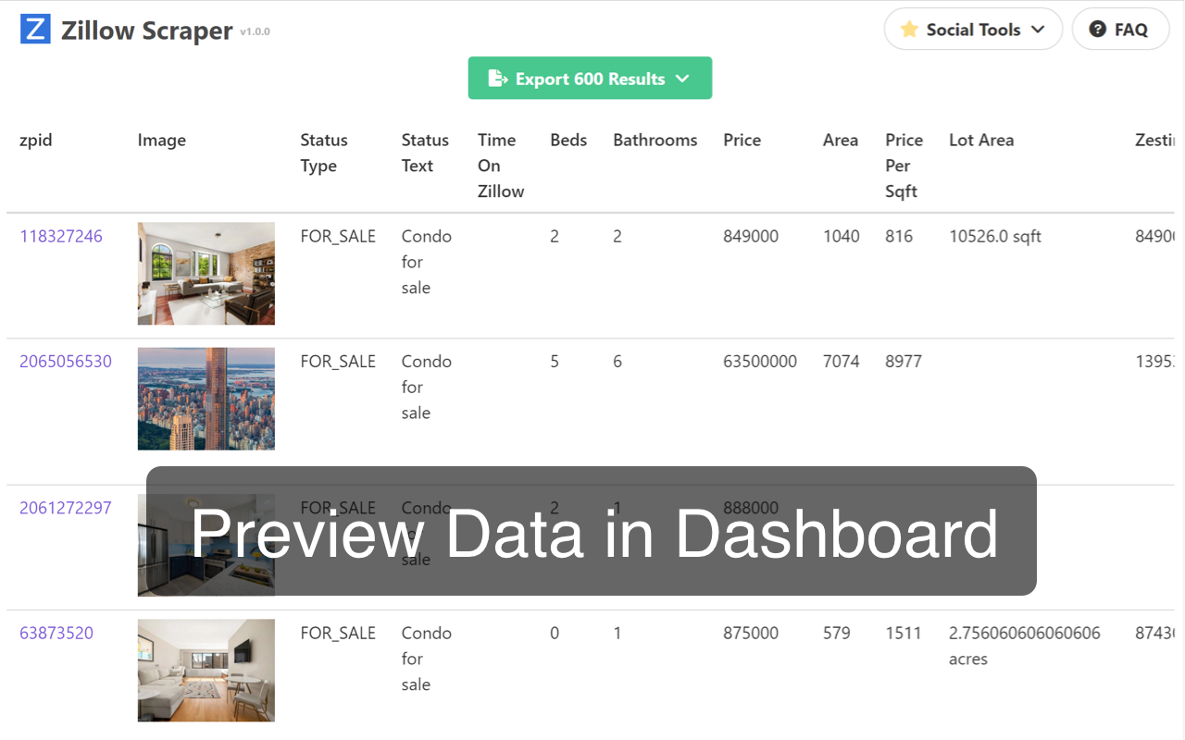Click the v1.0.0 version label

[x=255, y=32]
